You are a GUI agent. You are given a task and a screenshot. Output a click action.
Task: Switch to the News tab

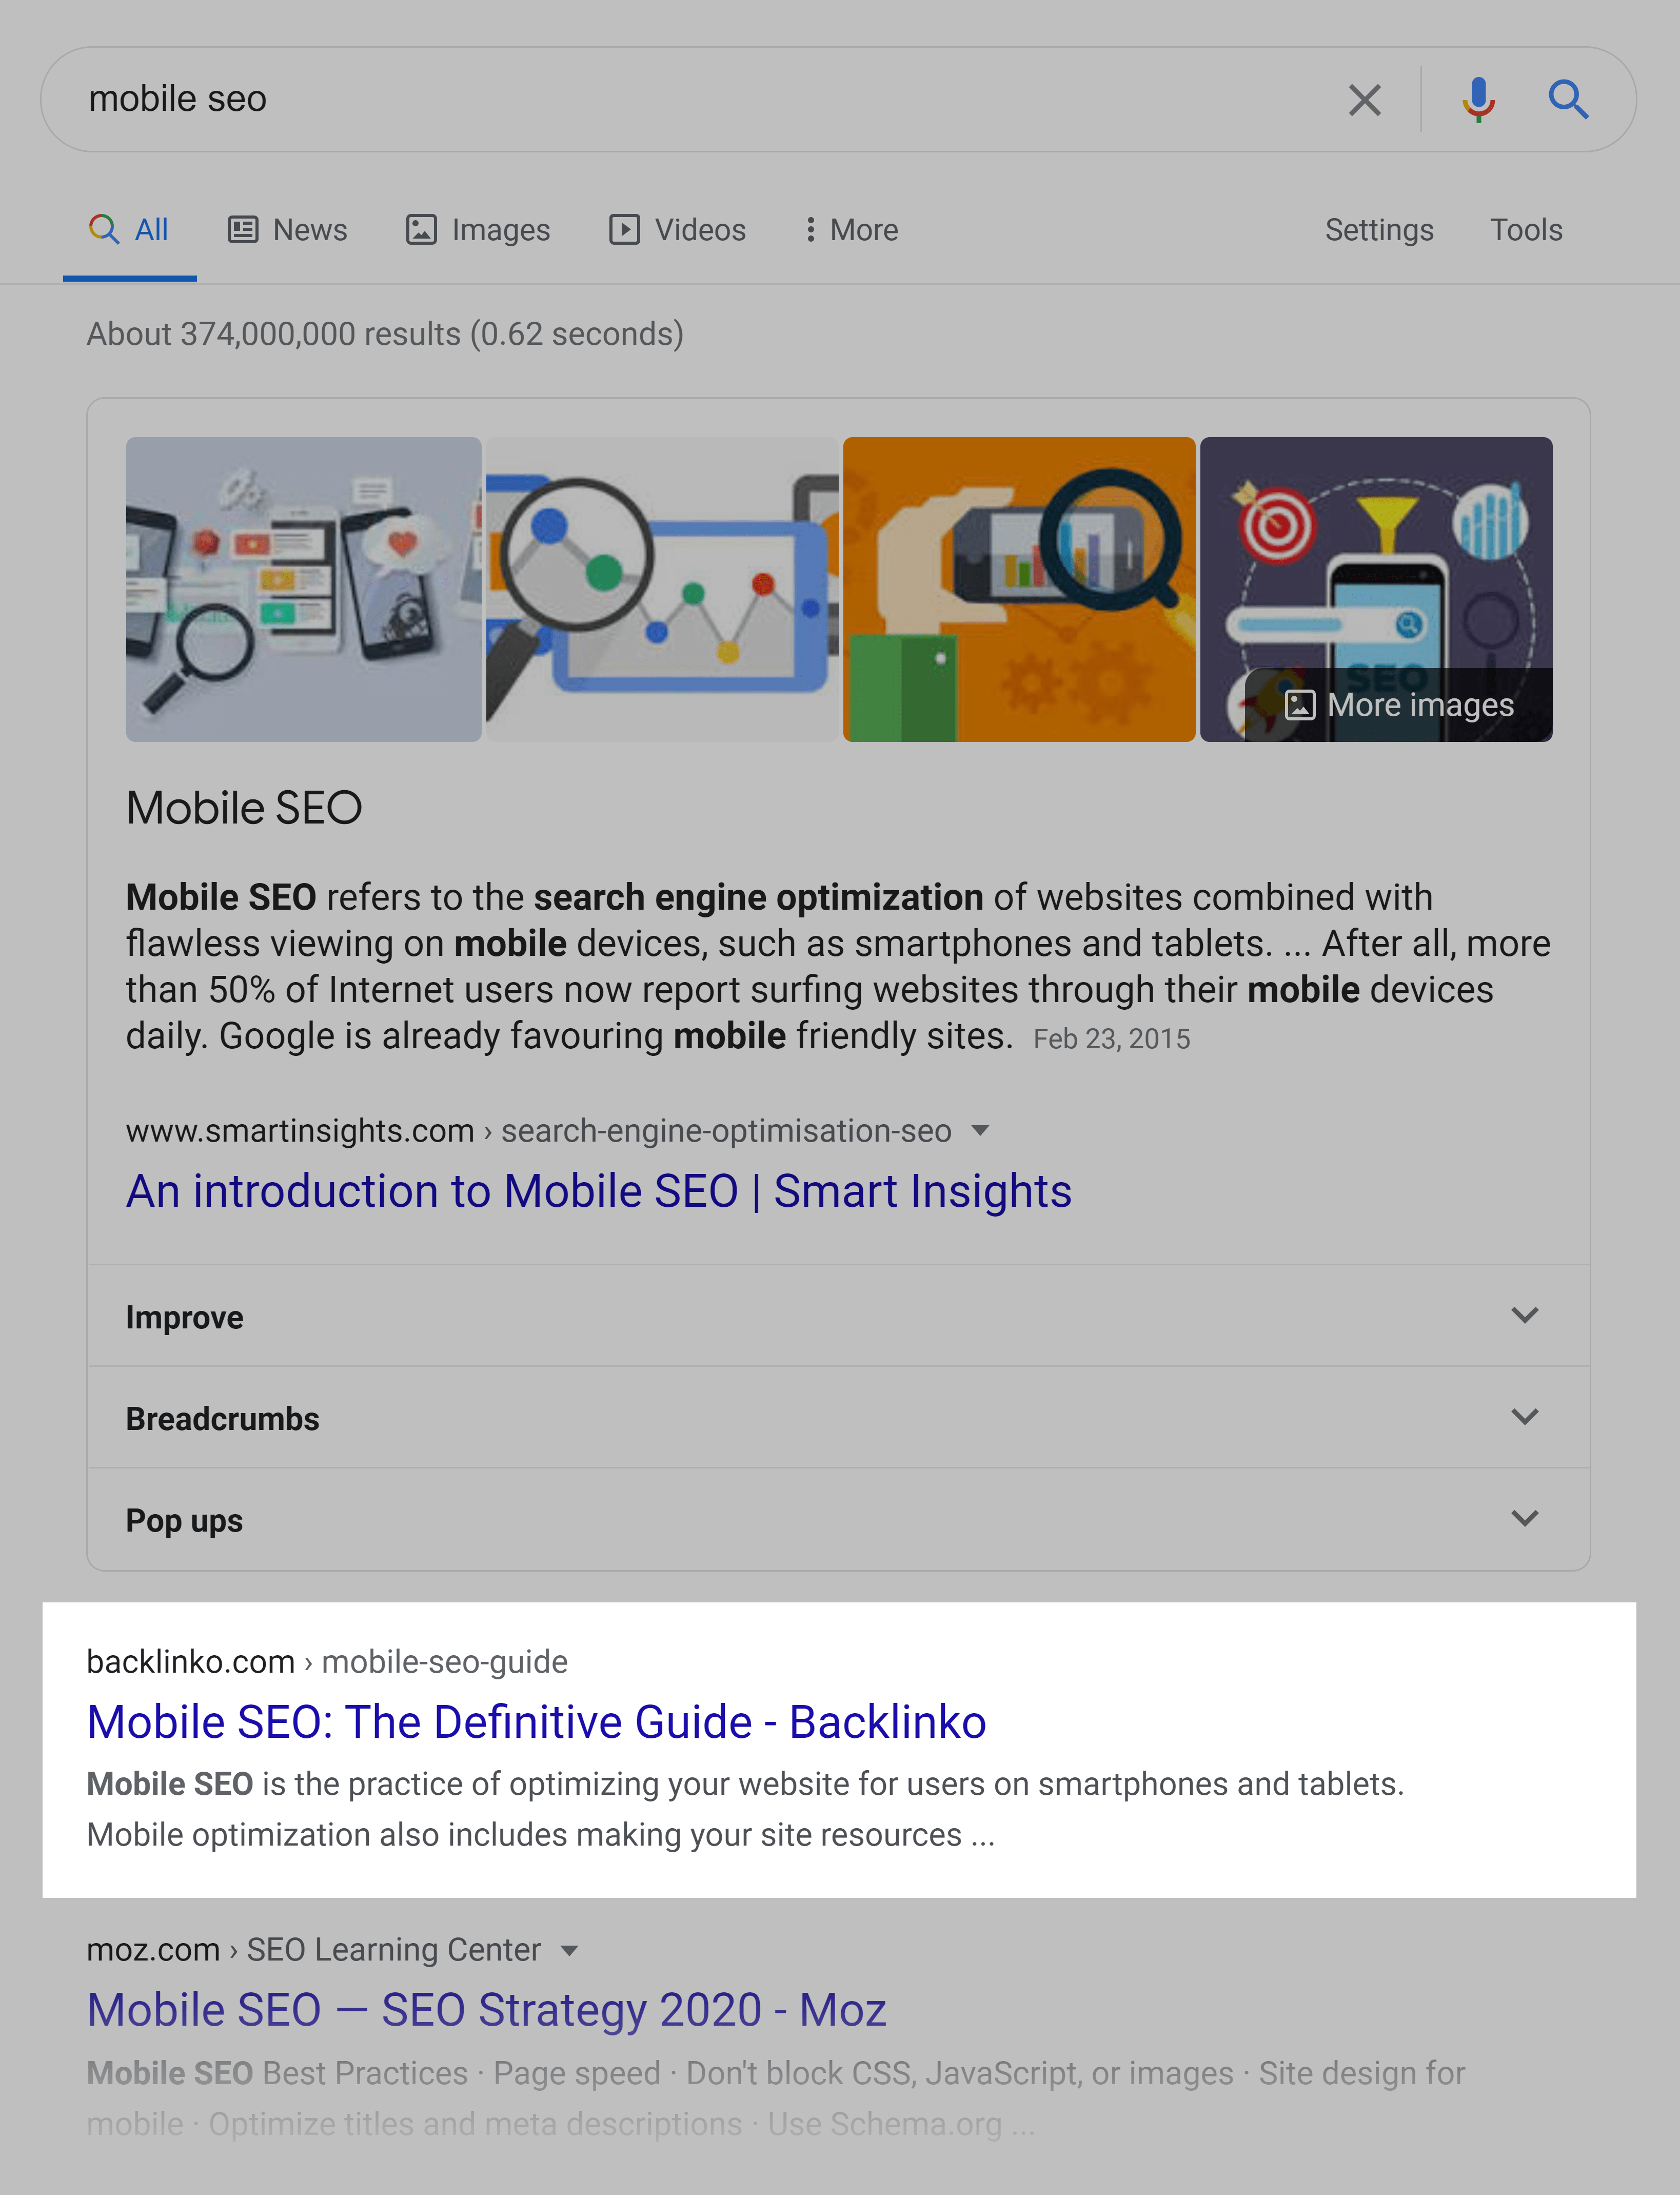(x=288, y=230)
